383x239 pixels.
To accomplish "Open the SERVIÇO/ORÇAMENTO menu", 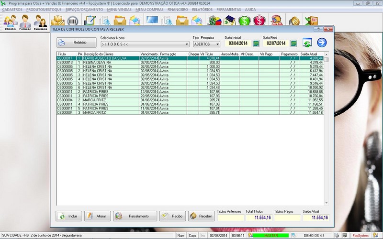I will [84, 10].
